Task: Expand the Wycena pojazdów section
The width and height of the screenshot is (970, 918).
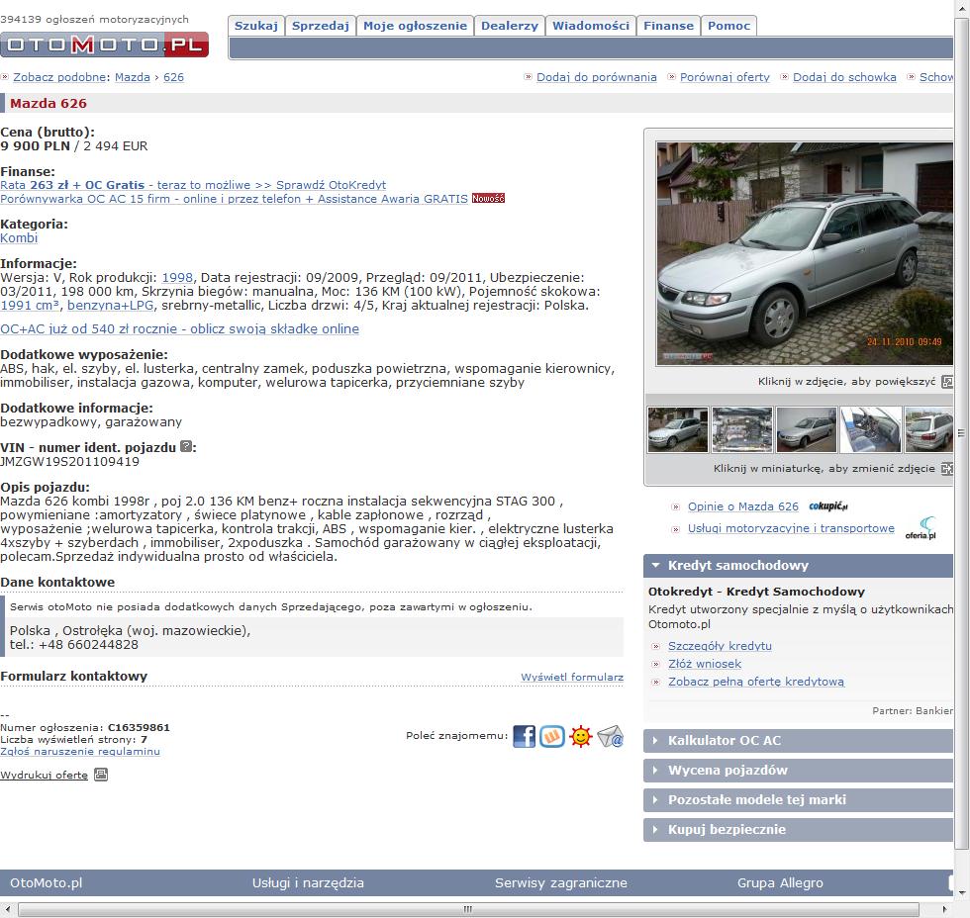Action: pos(798,771)
